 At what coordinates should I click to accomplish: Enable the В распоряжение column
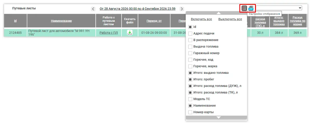coord(190,40)
